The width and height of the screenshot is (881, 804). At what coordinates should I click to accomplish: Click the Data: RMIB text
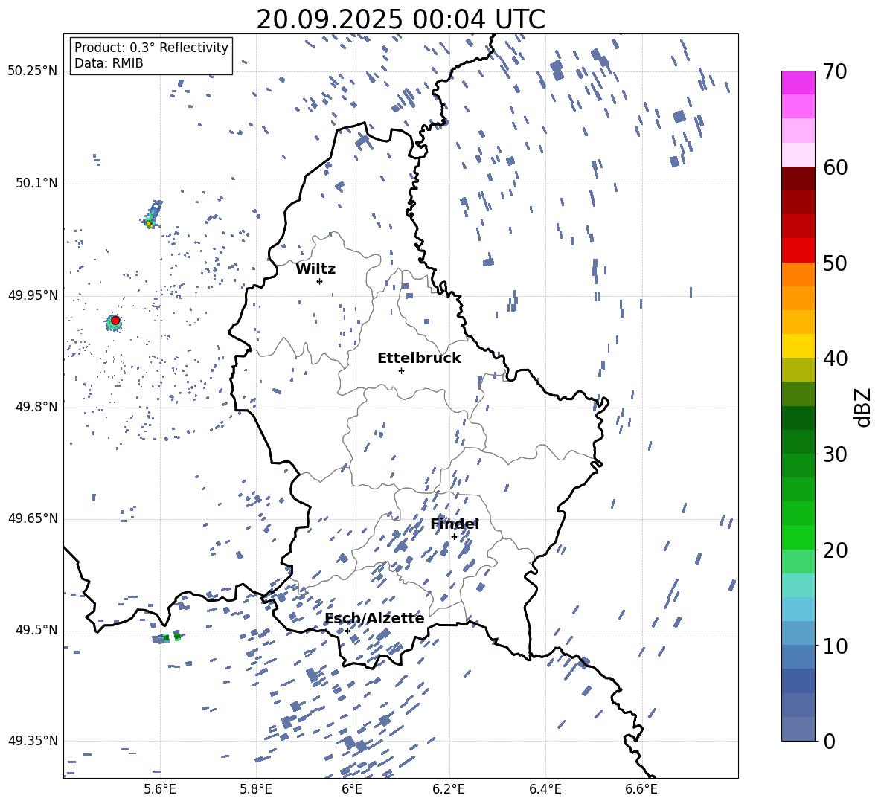109,63
